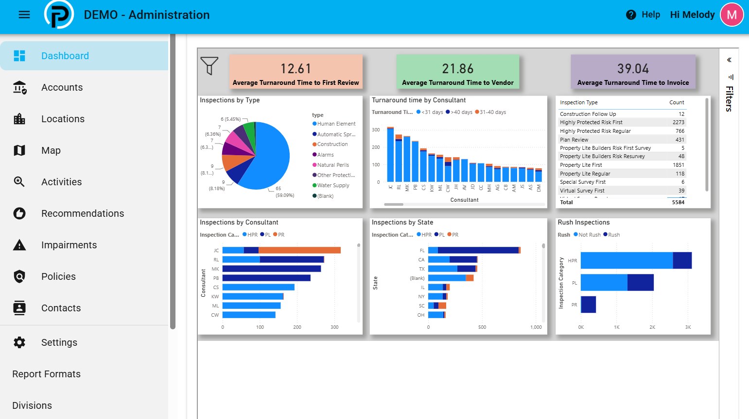Image resolution: width=749 pixels, height=419 pixels.
Task: Toggle the Not Rush legend item
Action: click(x=587, y=235)
